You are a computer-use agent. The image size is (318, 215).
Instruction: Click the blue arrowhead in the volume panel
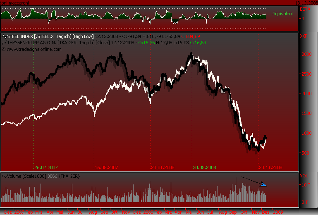[x=263, y=185]
